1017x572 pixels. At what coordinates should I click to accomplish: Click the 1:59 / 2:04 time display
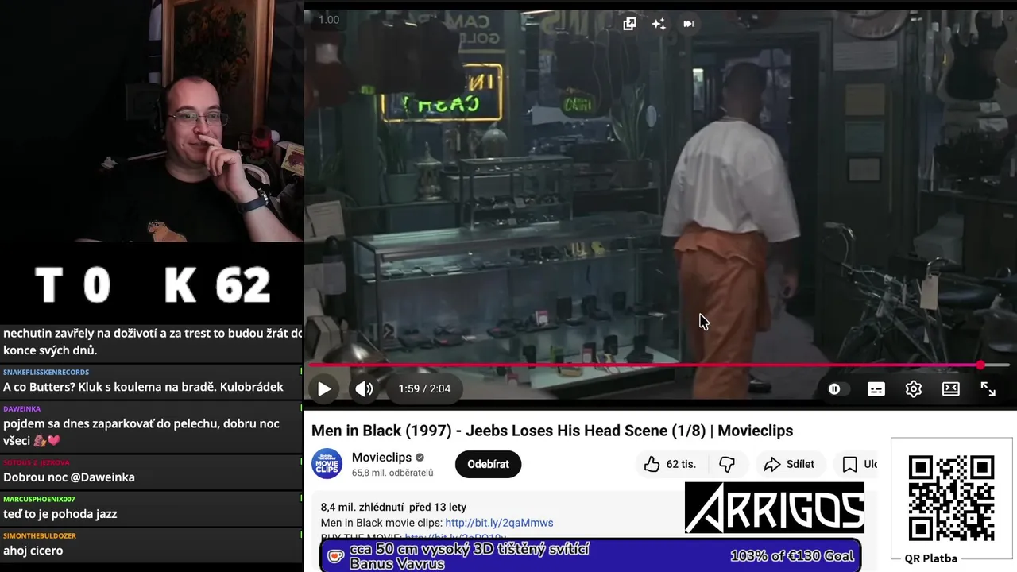point(424,388)
